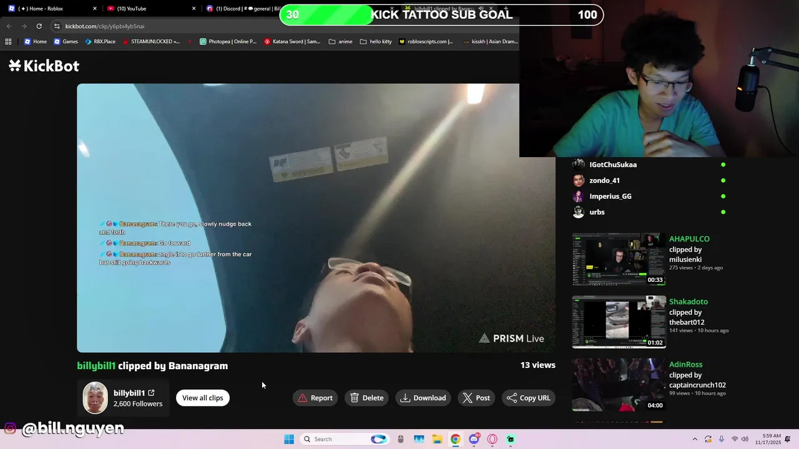Open the Katana Sword bookmark

click(292, 42)
